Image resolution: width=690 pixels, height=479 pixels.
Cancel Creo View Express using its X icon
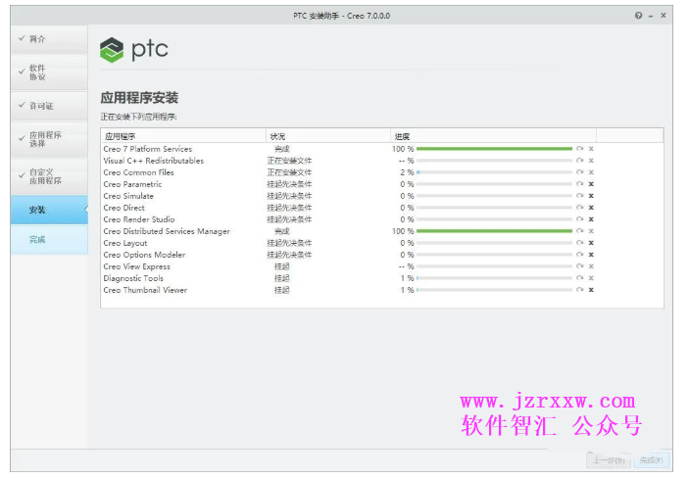click(x=591, y=266)
